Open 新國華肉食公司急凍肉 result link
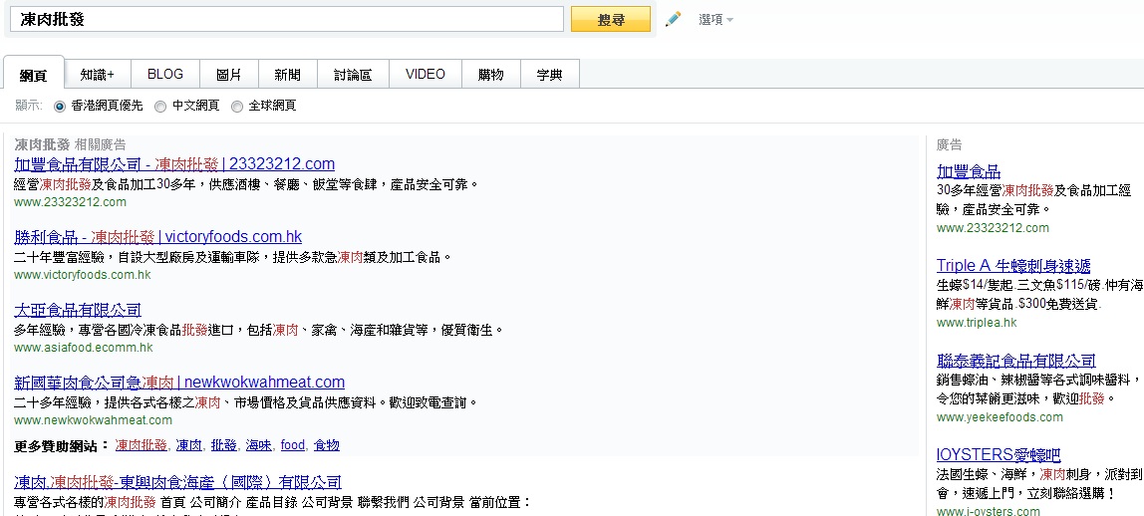The height and width of the screenshot is (516, 1144). tap(179, 382)
